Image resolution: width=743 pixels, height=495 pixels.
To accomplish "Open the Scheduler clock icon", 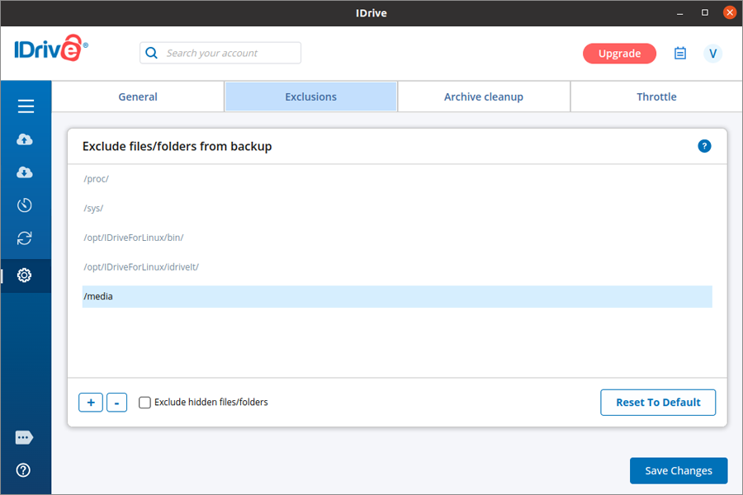I will coord(25,205).
